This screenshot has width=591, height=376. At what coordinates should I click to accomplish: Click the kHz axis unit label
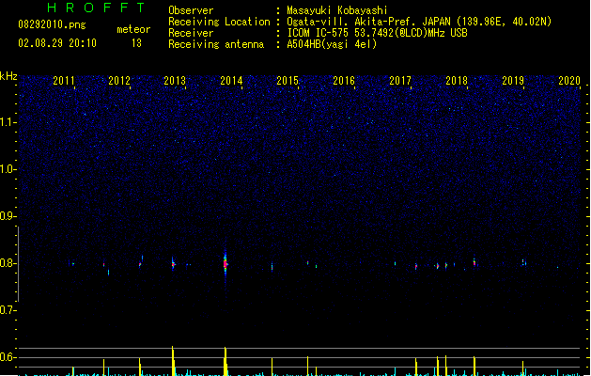pos(8,76)
